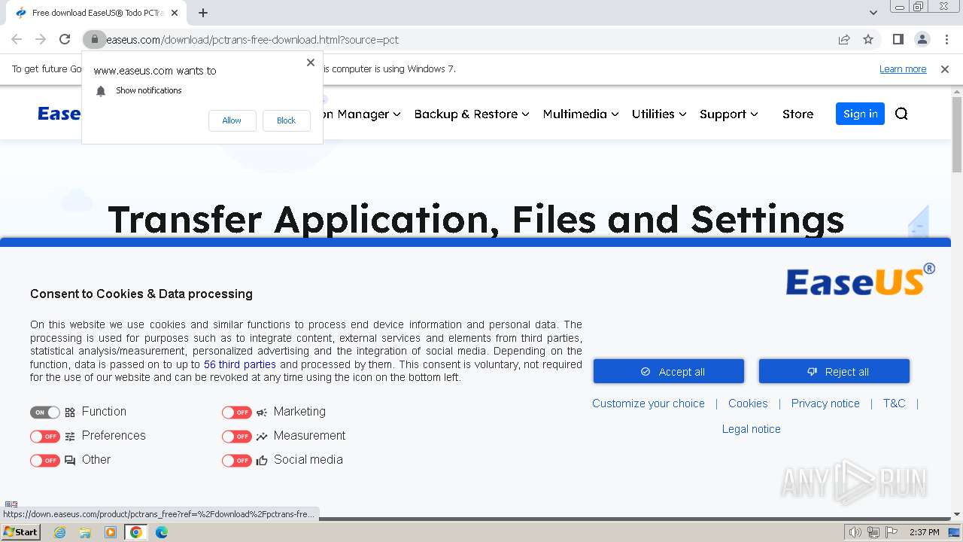Screen dimensions: 963x542
Task: Enable the Social media cookie switch
Action: (237, 461)
